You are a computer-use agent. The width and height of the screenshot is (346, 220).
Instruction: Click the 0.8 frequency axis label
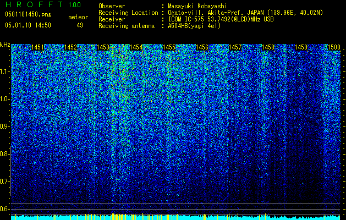4,154
